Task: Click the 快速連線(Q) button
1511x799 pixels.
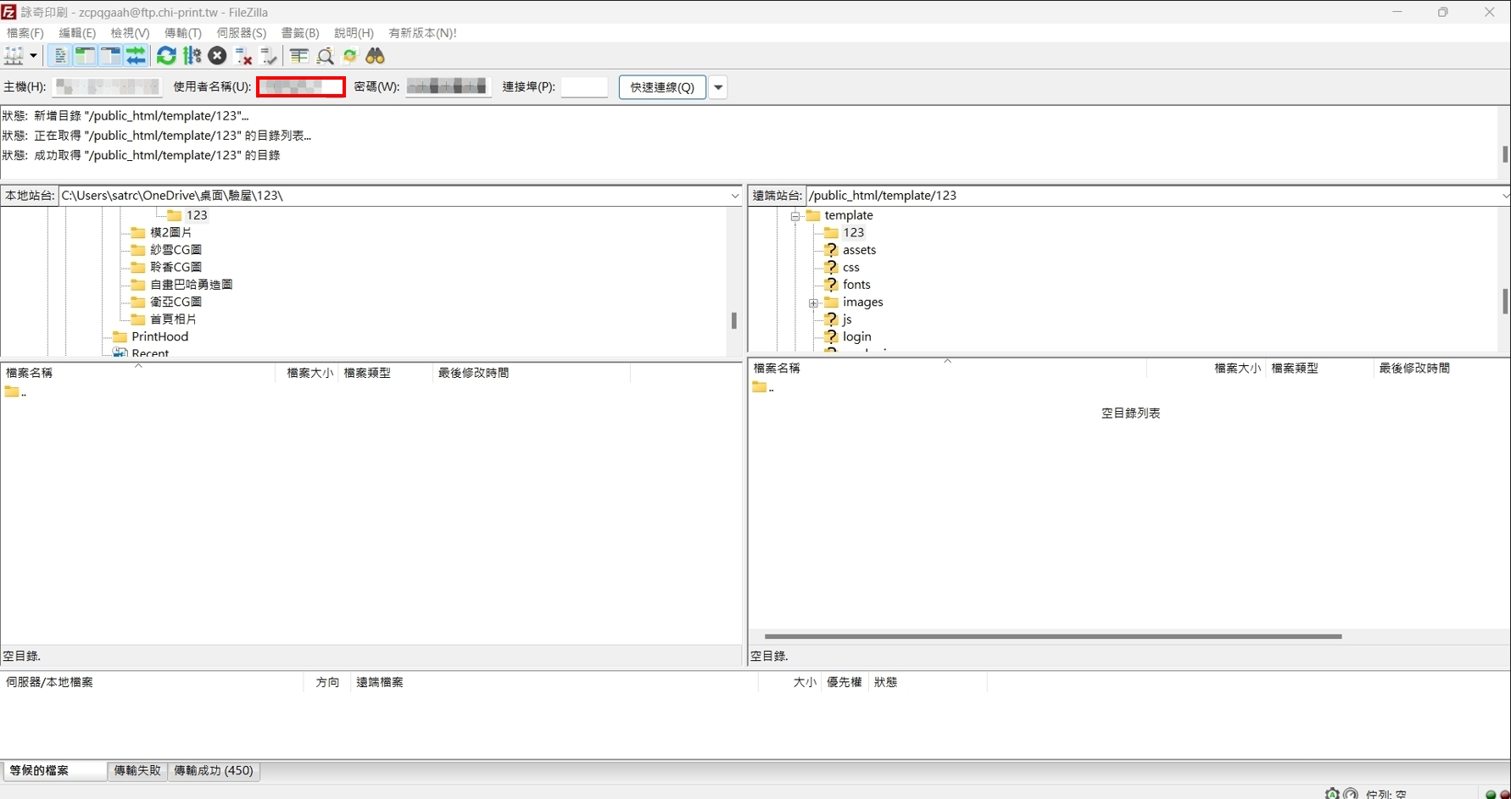Action: 661,87
